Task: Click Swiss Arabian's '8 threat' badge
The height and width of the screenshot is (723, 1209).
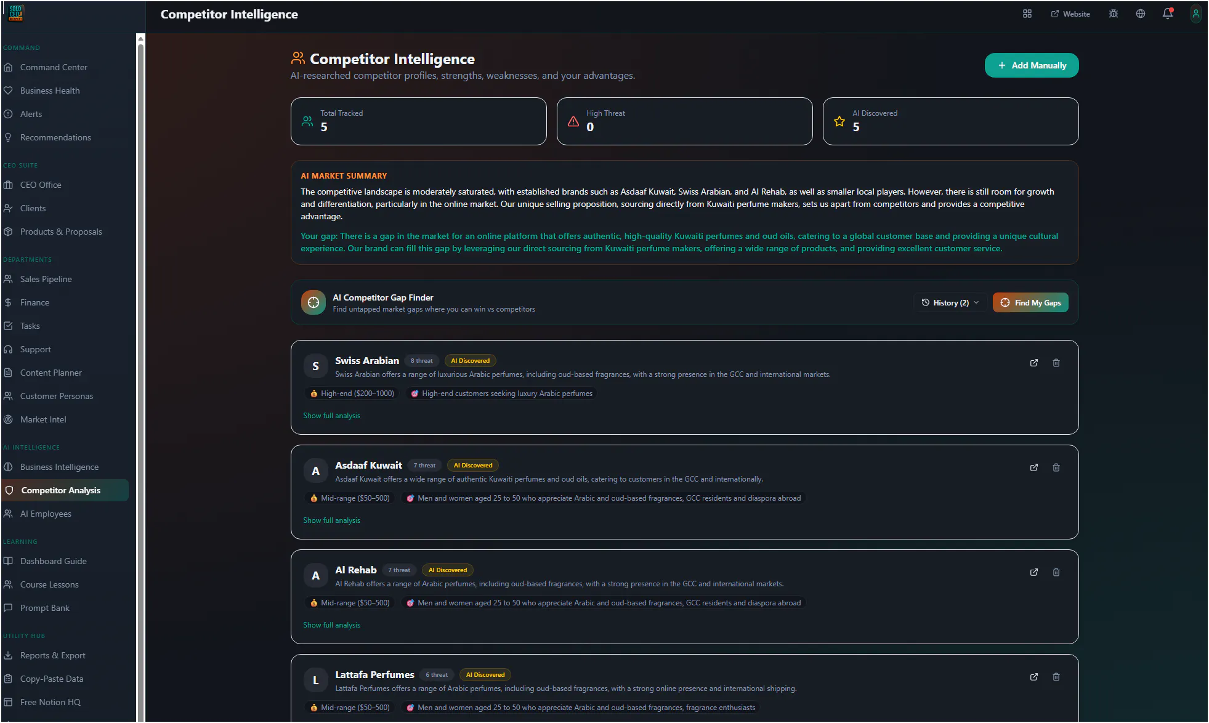Action: tap(422, 361)
